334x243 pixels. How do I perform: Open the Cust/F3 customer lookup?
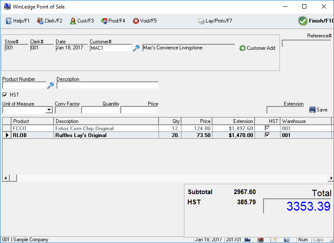(x=82, y=21)
